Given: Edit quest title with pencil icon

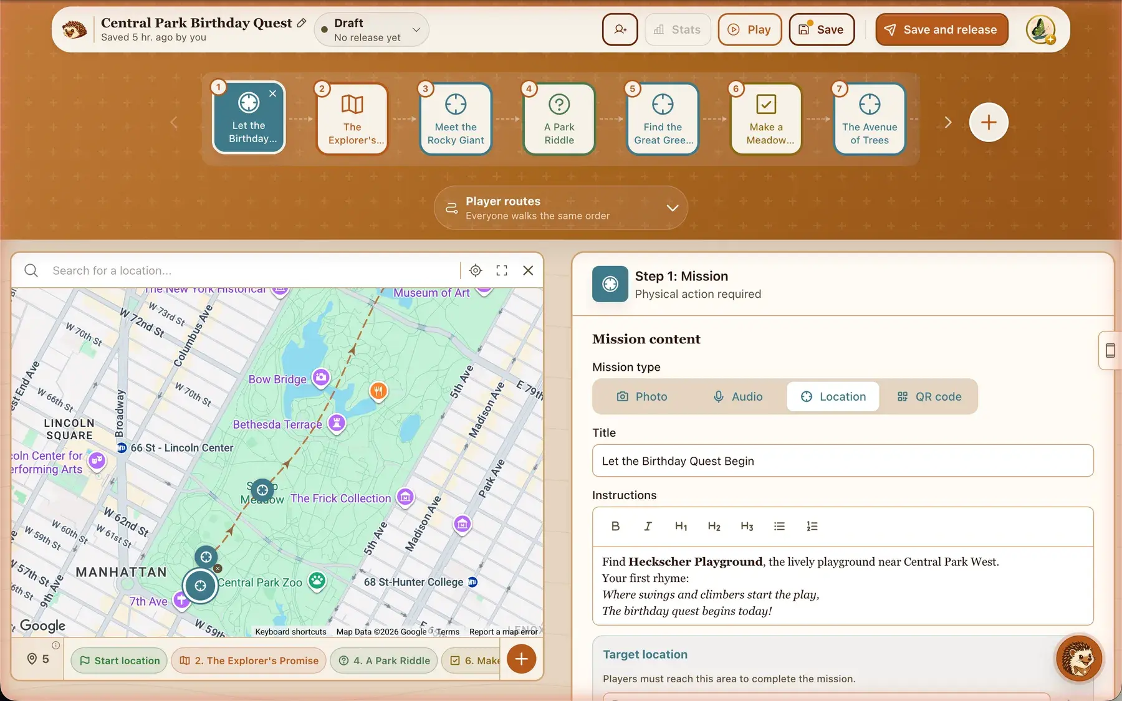Looking at the screenshot, I should 302,23.
